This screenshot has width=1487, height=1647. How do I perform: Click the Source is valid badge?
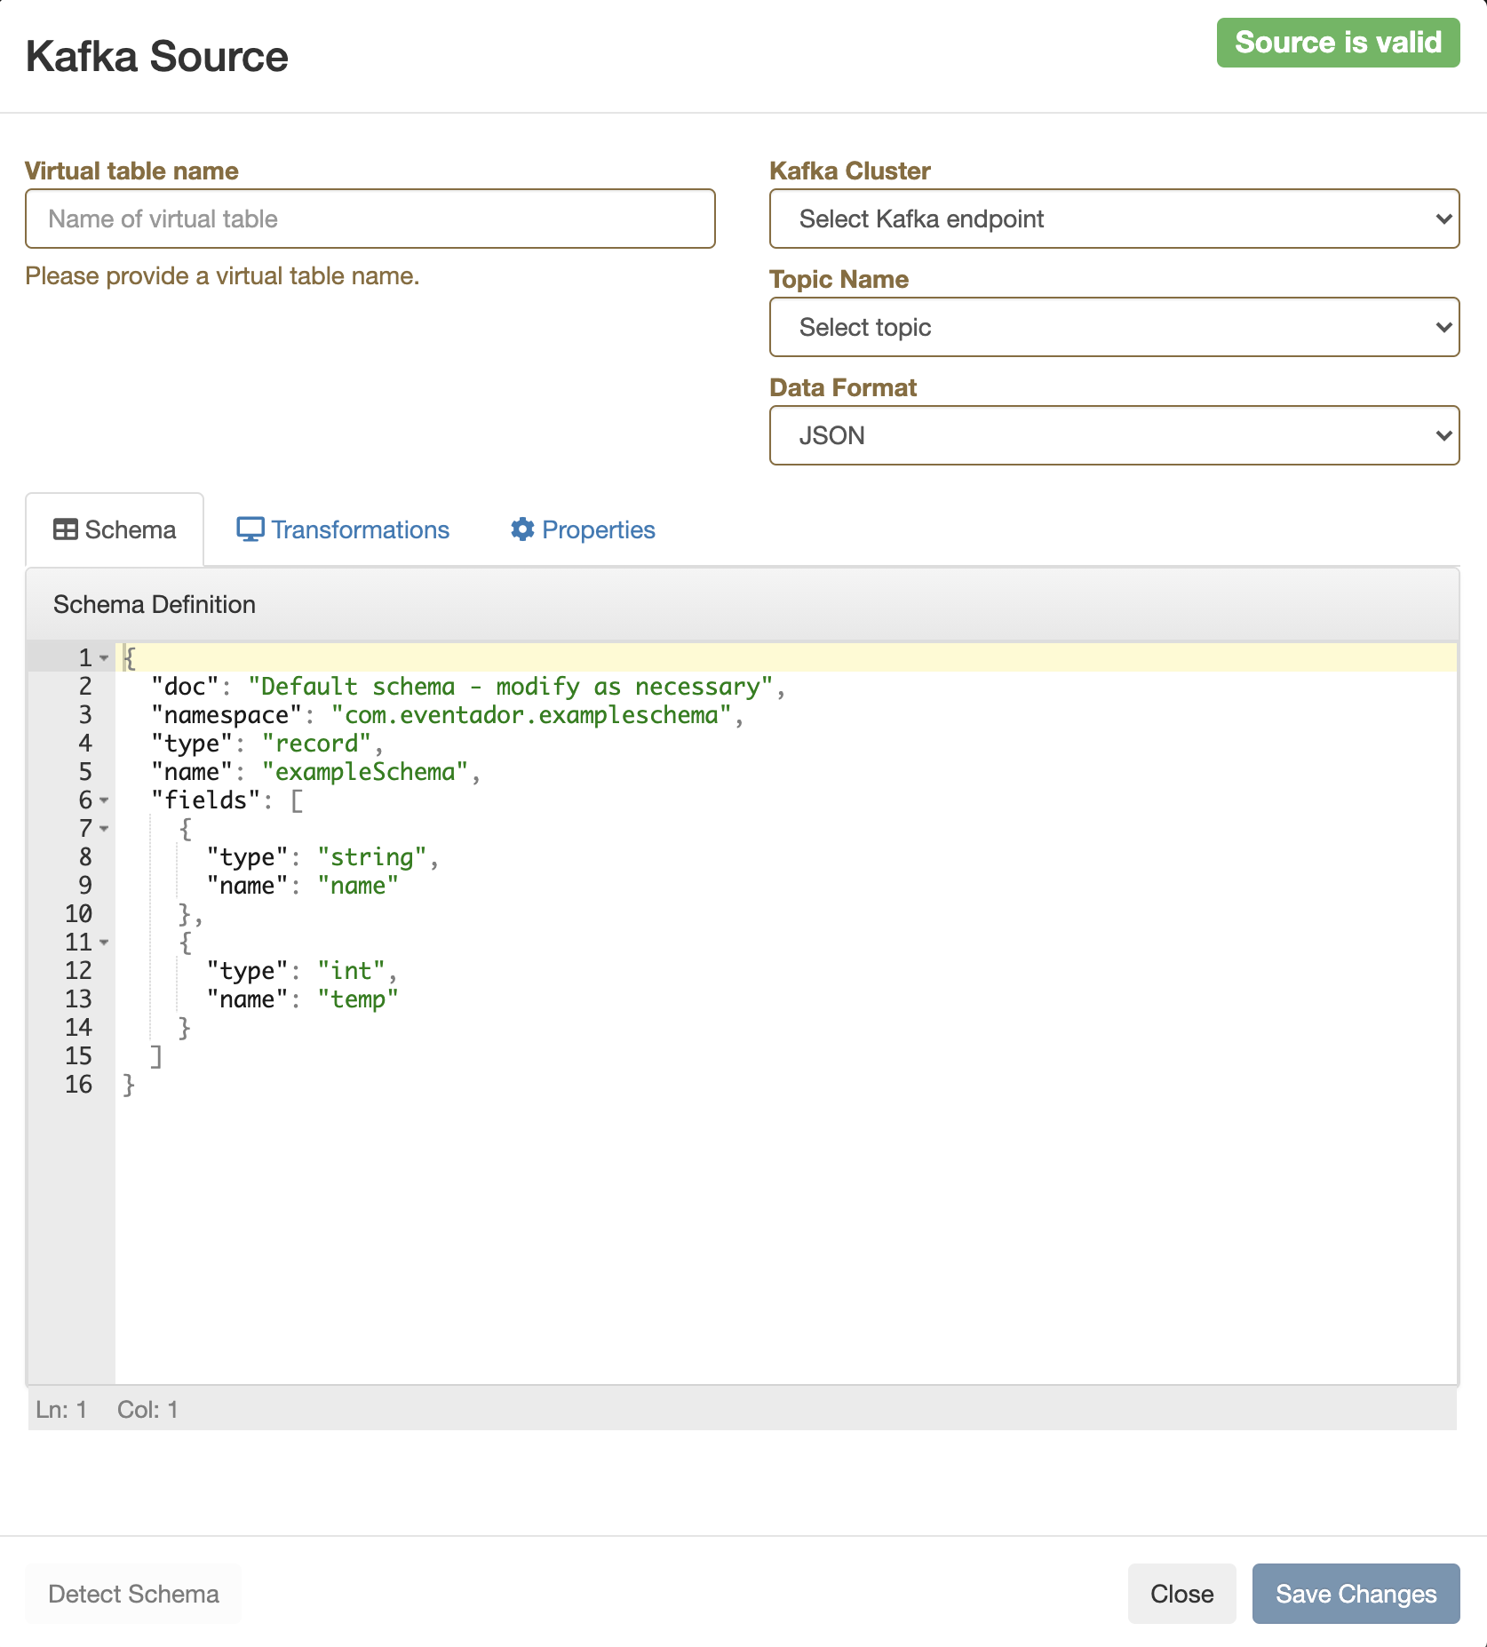click(x=1338, y=43)
